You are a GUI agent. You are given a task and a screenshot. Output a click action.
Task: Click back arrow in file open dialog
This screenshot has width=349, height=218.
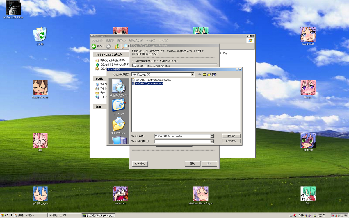[200, 74]
